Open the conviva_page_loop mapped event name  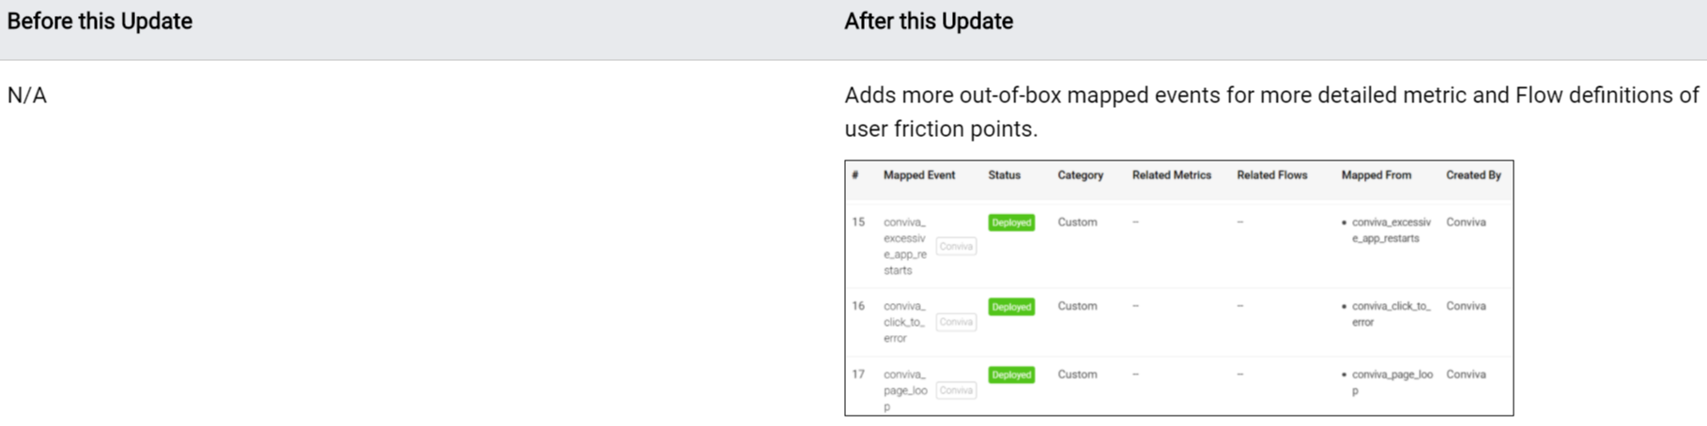[904, 390]
